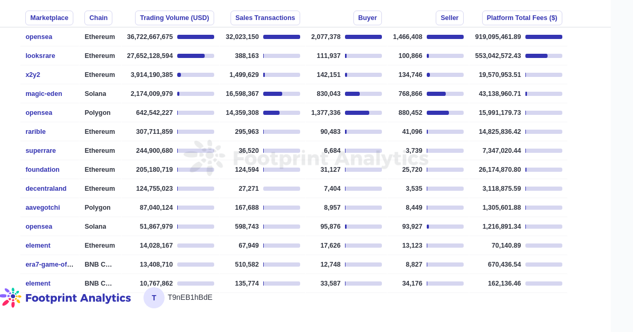Click magic-eden trading volume 2,174,009,979

[152, 94]
